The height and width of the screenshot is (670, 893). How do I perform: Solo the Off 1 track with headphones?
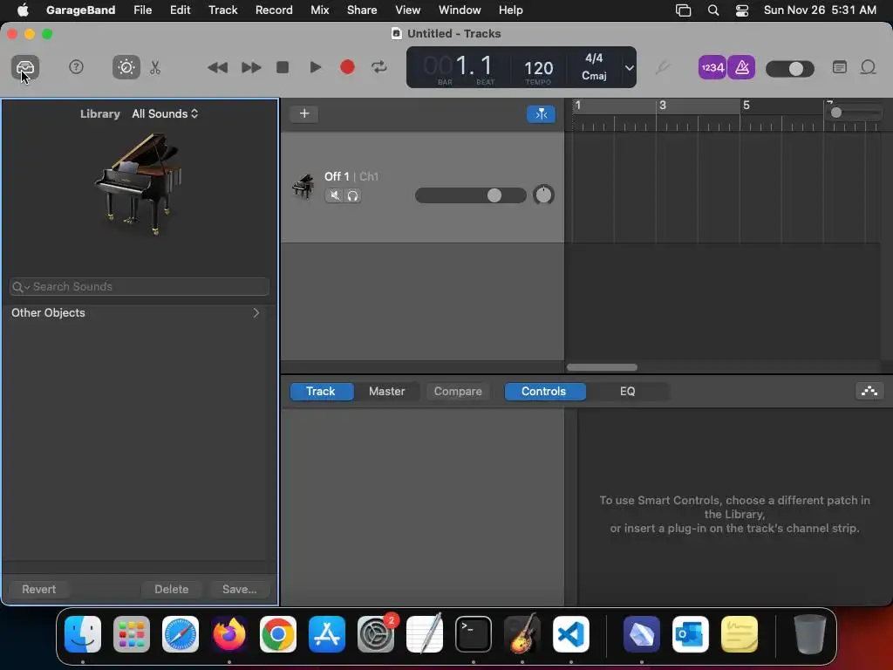click(x=352, y=196)
